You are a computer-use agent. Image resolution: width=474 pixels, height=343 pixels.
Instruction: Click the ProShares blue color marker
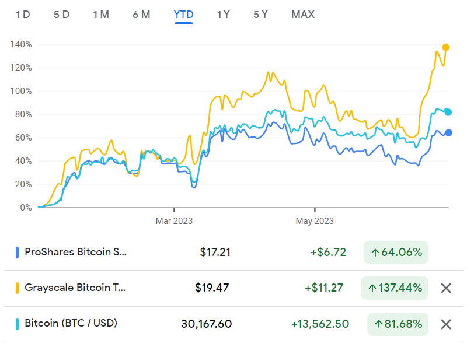(18, 253)
